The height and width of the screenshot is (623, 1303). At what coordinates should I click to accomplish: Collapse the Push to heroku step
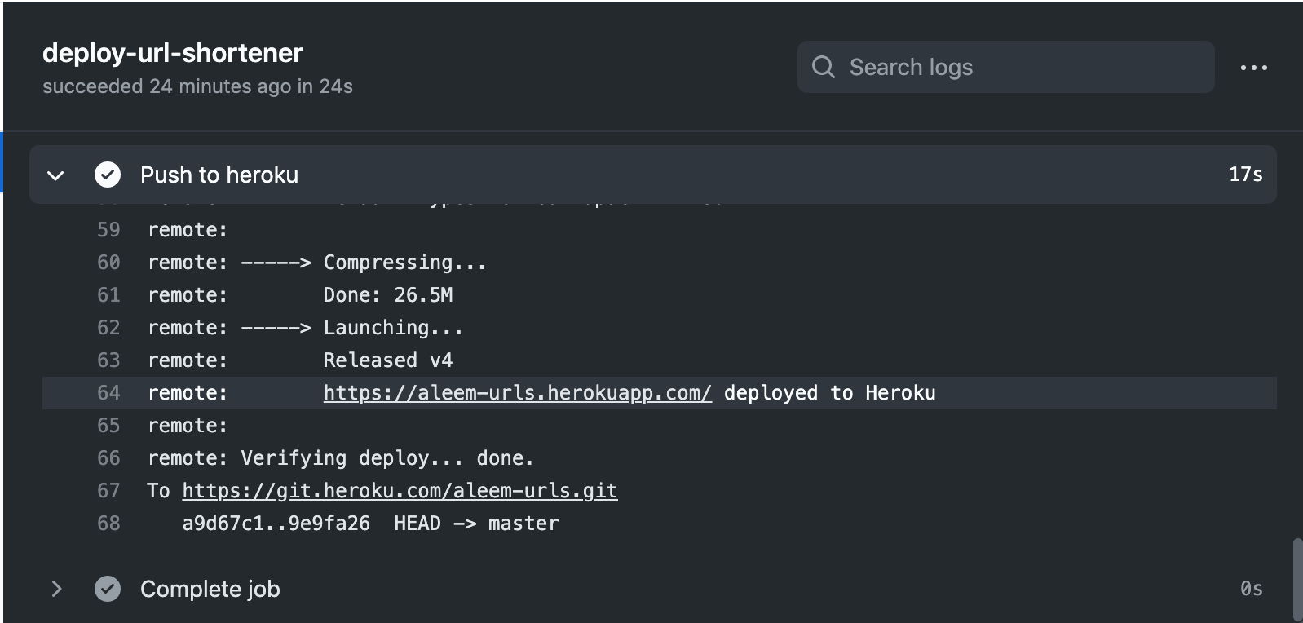[x=55, y=175]
